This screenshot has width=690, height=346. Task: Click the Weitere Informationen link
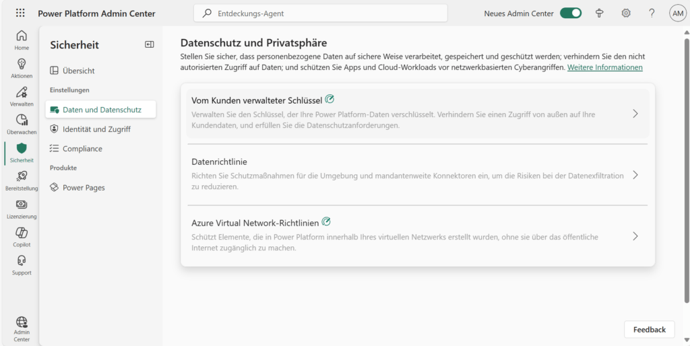tap(604, 68)
